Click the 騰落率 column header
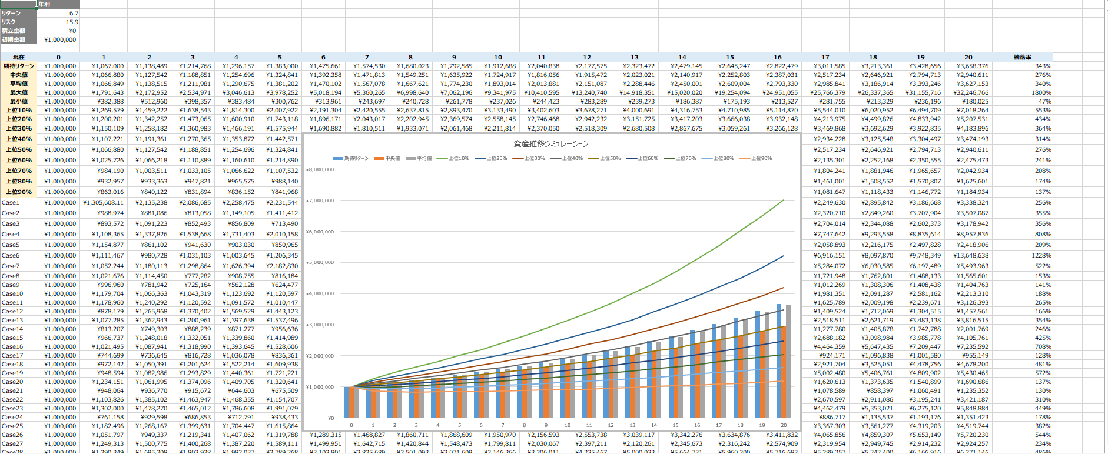Screen dimensions: 1108x454 (x=1022, y=57)
